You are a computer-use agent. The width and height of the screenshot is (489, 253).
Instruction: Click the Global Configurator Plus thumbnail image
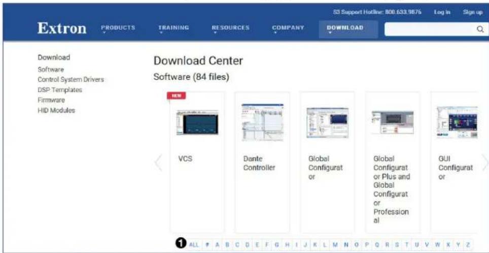[393, 122]
